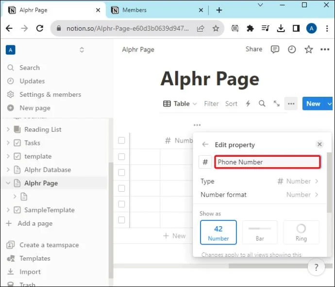Image resolution: width=335 pixels, height=287 pixels.
Task: Open the Table view dropdown
Action: (x=180, y=104)
